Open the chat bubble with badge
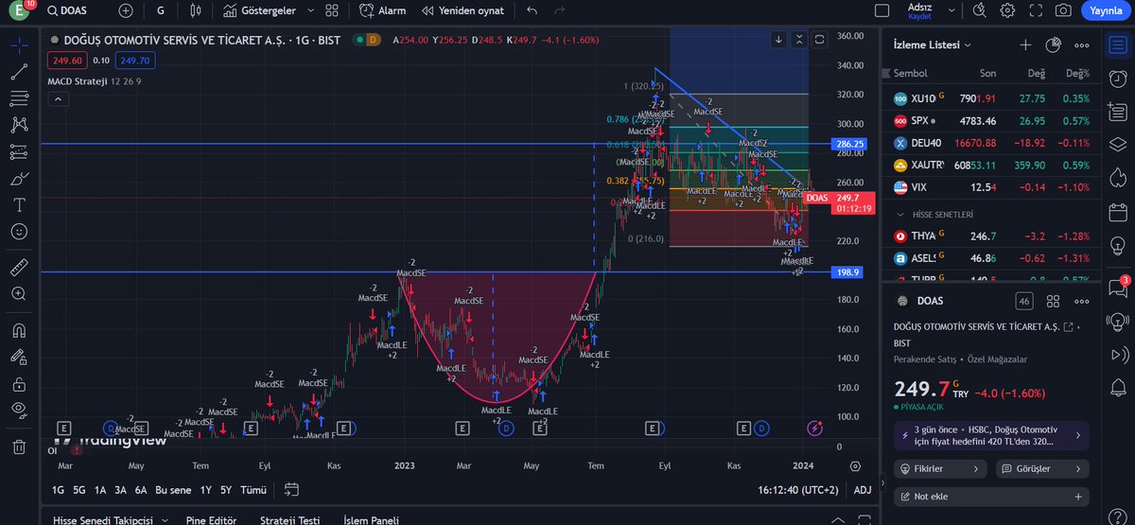The image size is (1135, 525). [1119, 287]
